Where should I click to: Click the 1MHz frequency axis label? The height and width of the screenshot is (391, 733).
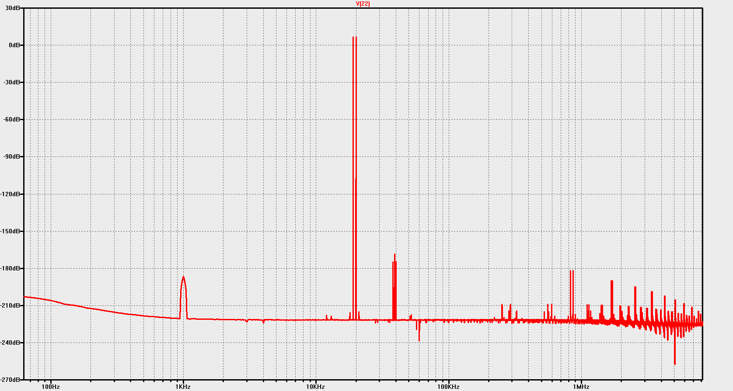coord(581,387)
